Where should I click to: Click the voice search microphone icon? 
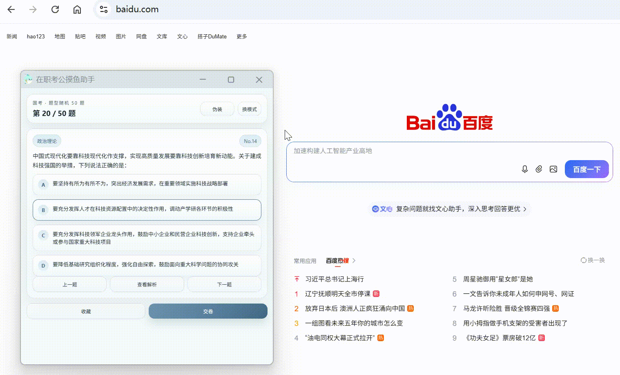(x=525, y=169)
